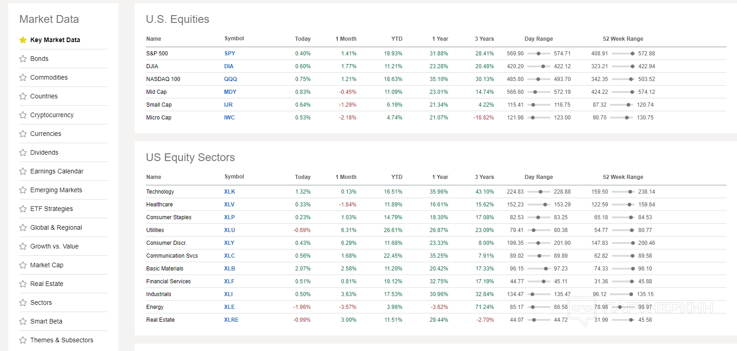
Task: Click the XLRE Real Estate symbol
Action: (231, 320)
